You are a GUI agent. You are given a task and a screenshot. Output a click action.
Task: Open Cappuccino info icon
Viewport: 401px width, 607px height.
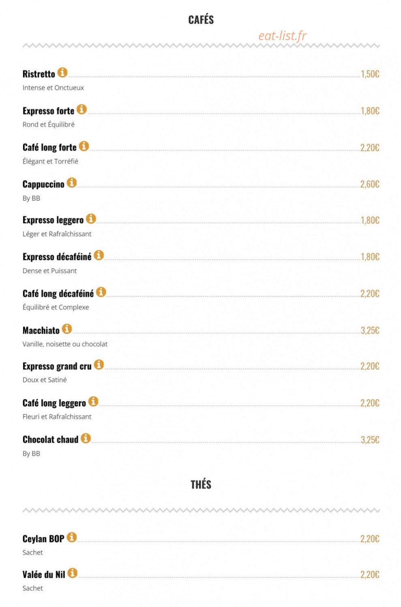72,183
